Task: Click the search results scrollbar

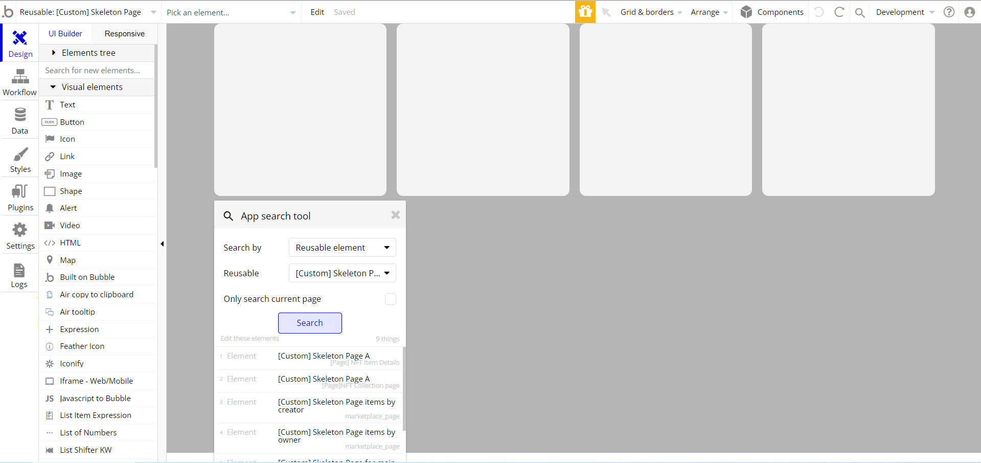Action: 404,389
